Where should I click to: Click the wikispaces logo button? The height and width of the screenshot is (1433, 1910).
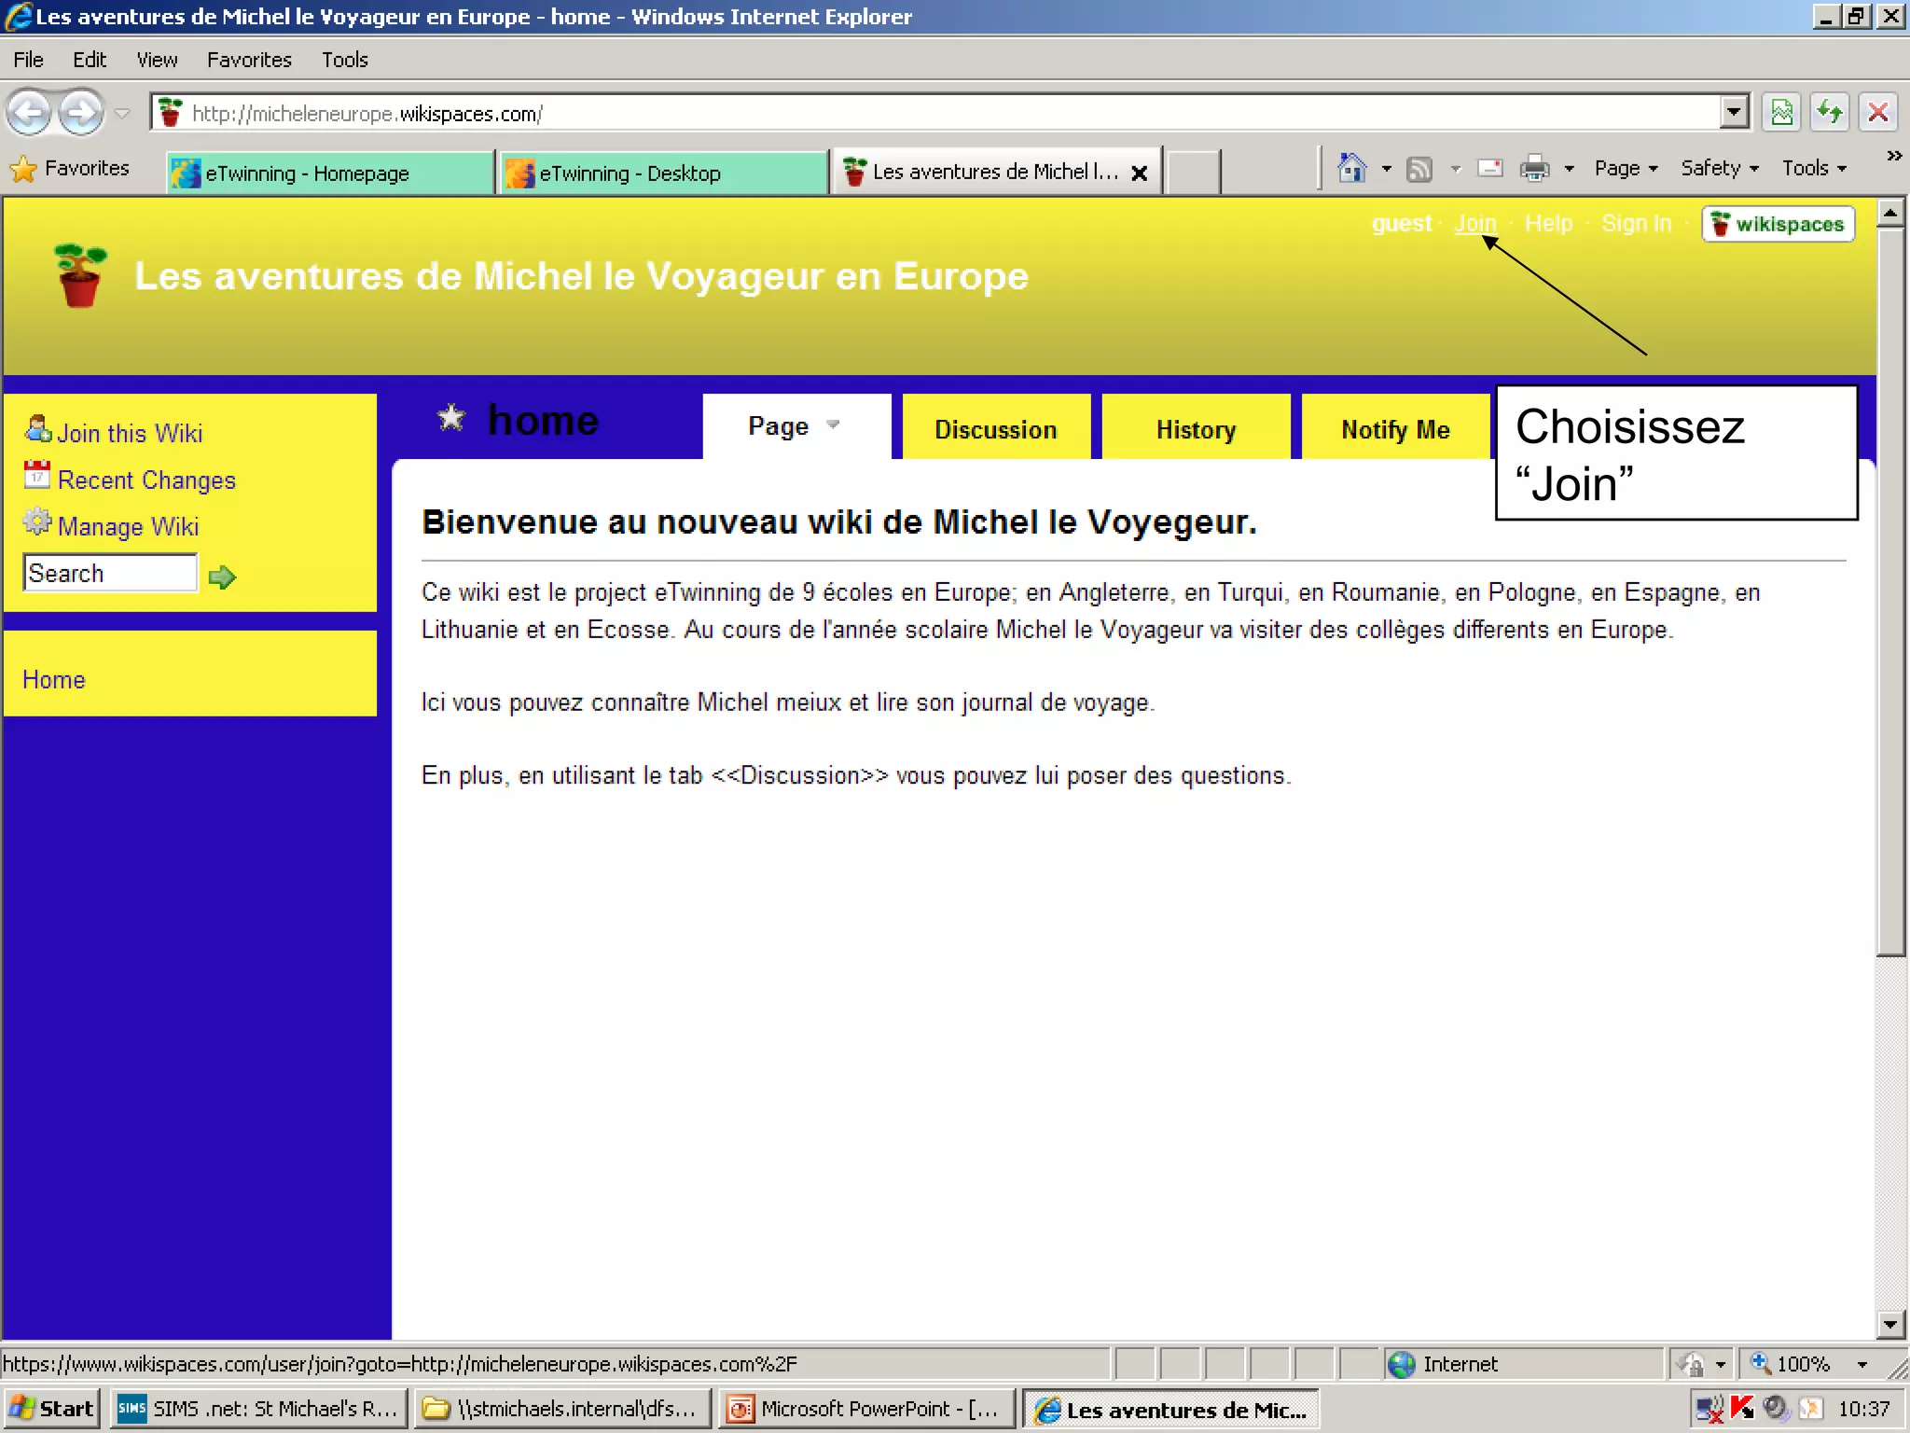point(1779,224)
